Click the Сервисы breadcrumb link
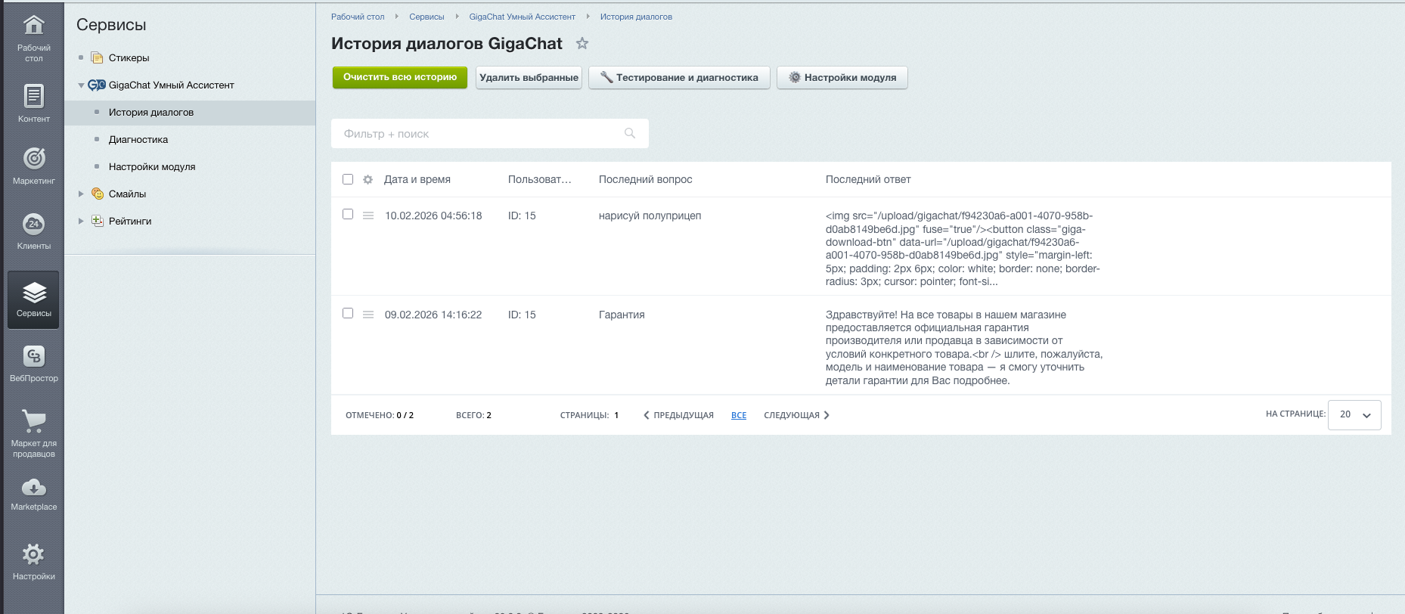The image size is (1405, 614). [426, 17]
